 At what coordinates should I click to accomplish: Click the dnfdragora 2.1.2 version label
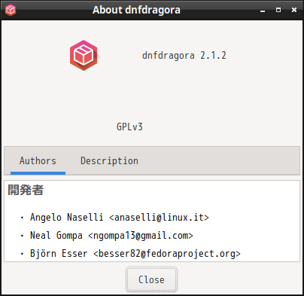(184, 56)
